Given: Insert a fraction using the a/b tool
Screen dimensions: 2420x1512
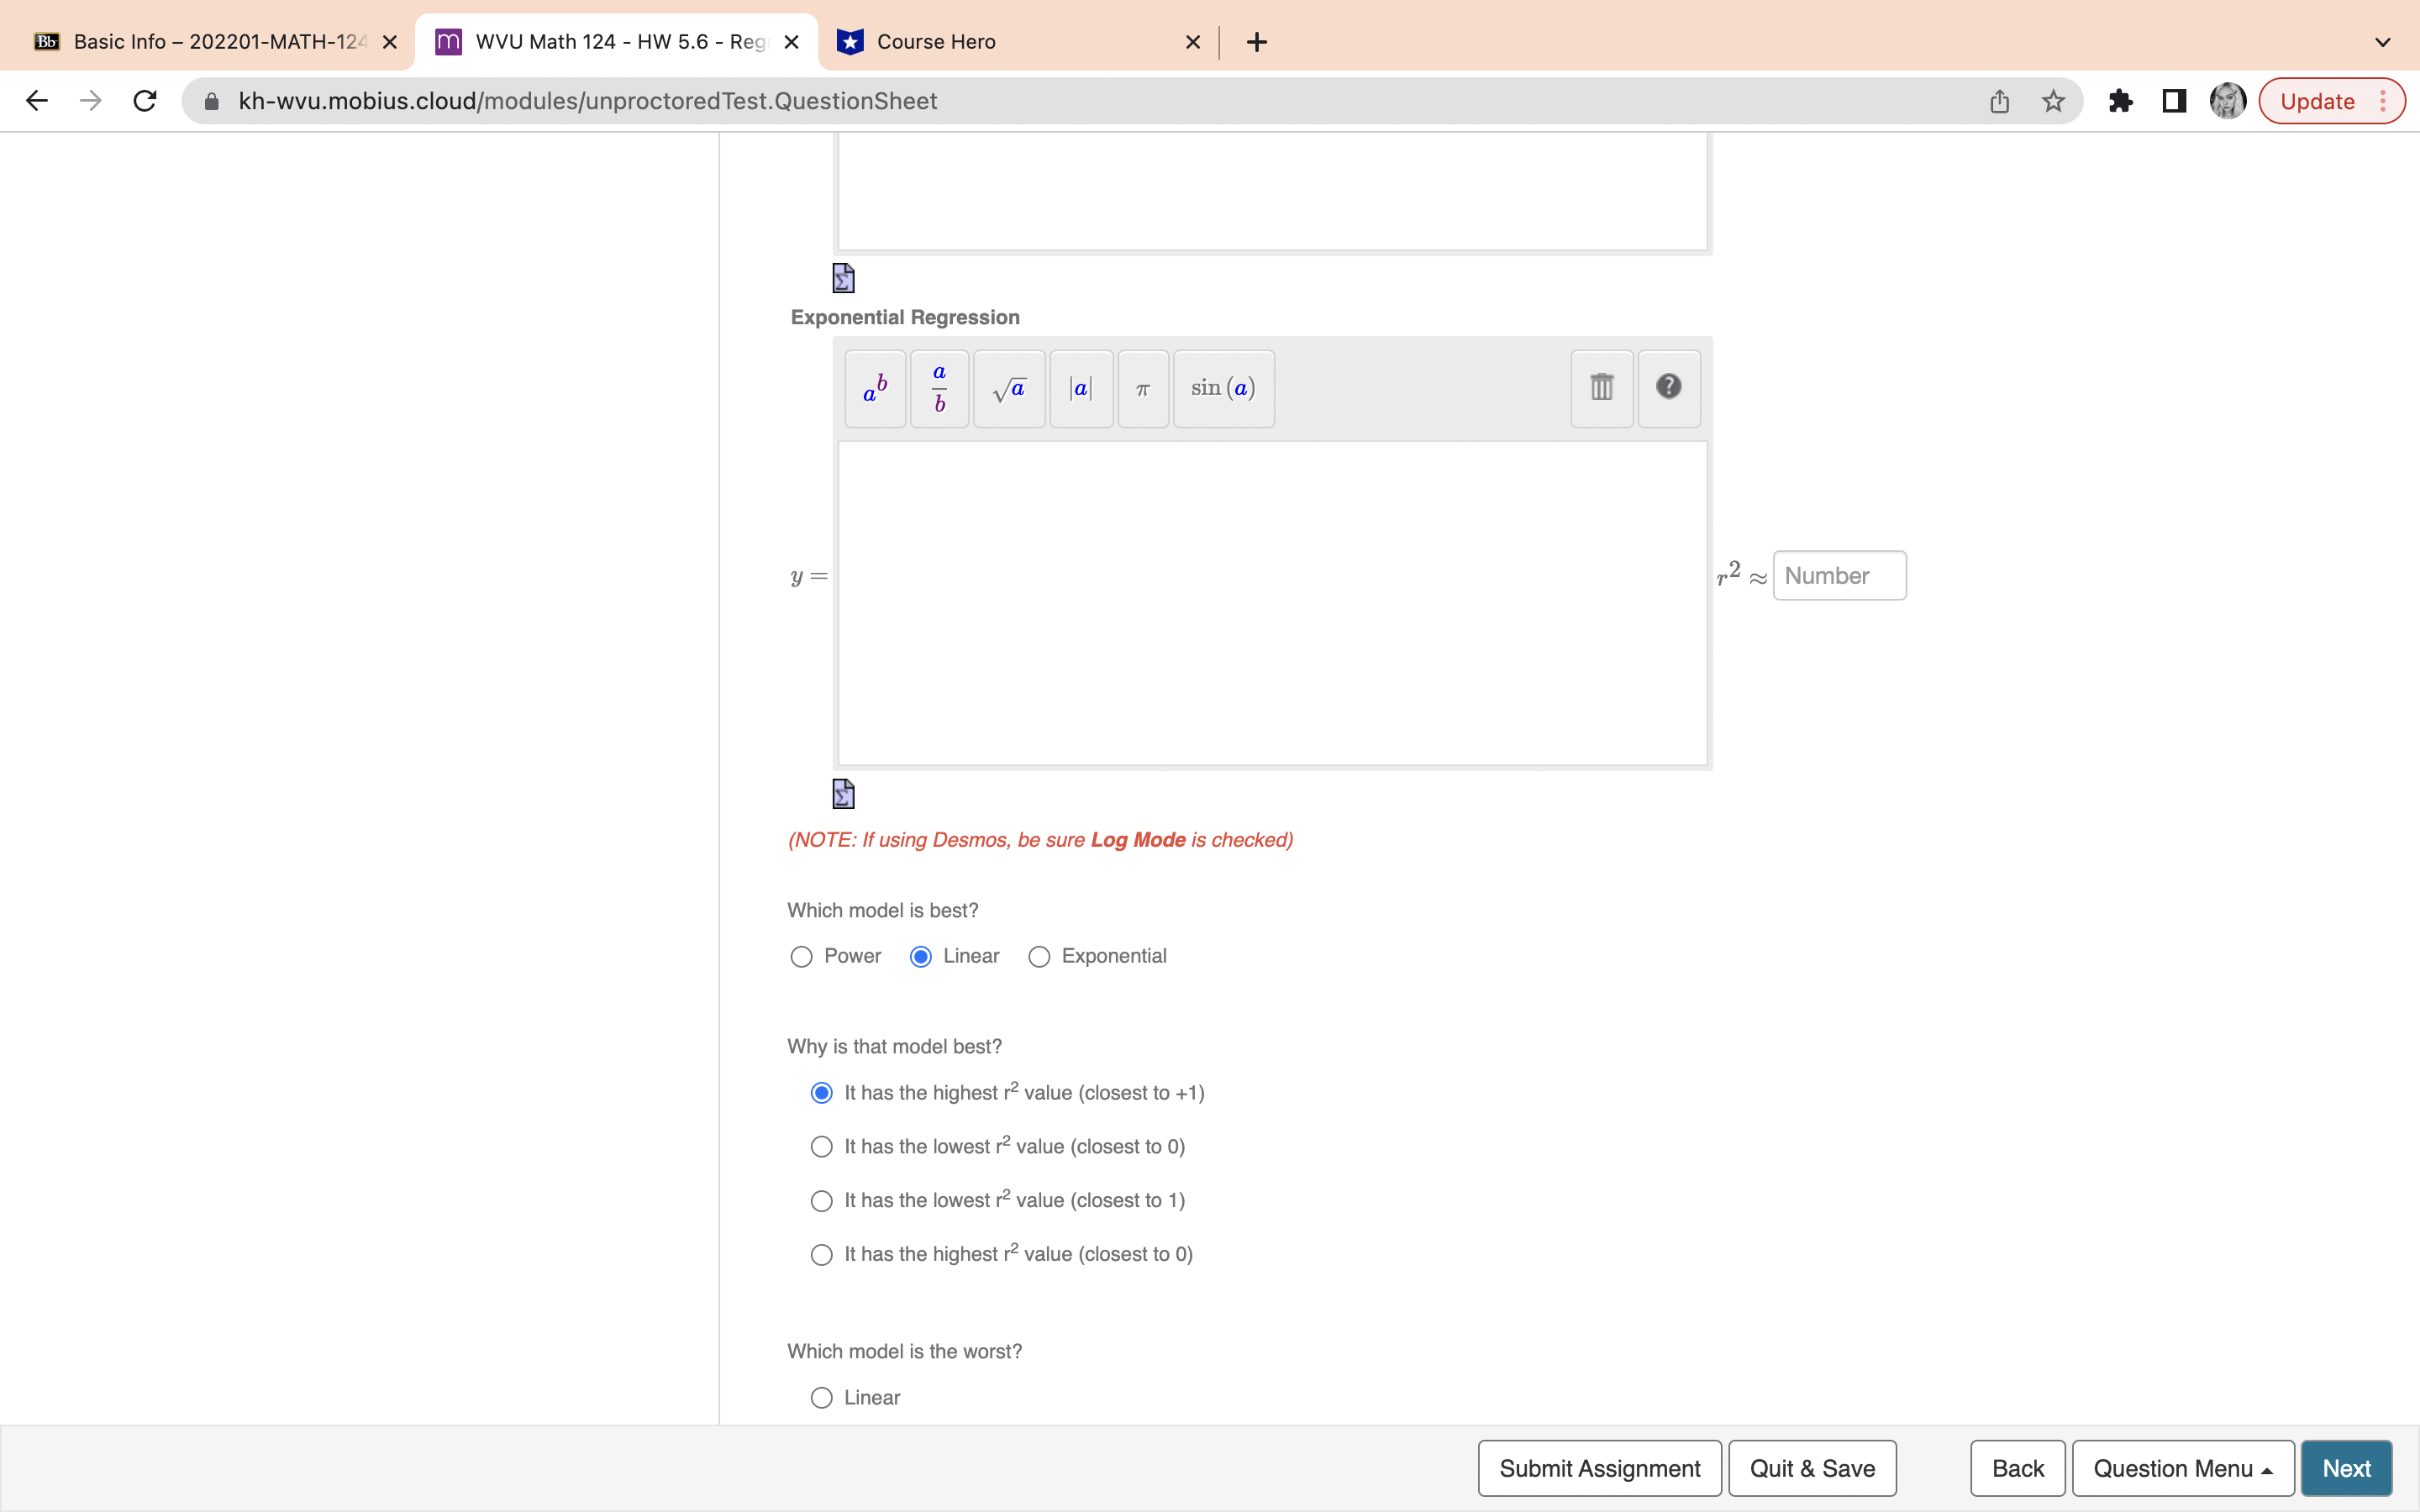Looking at the screenshot, I should click(x=938, y=389).
